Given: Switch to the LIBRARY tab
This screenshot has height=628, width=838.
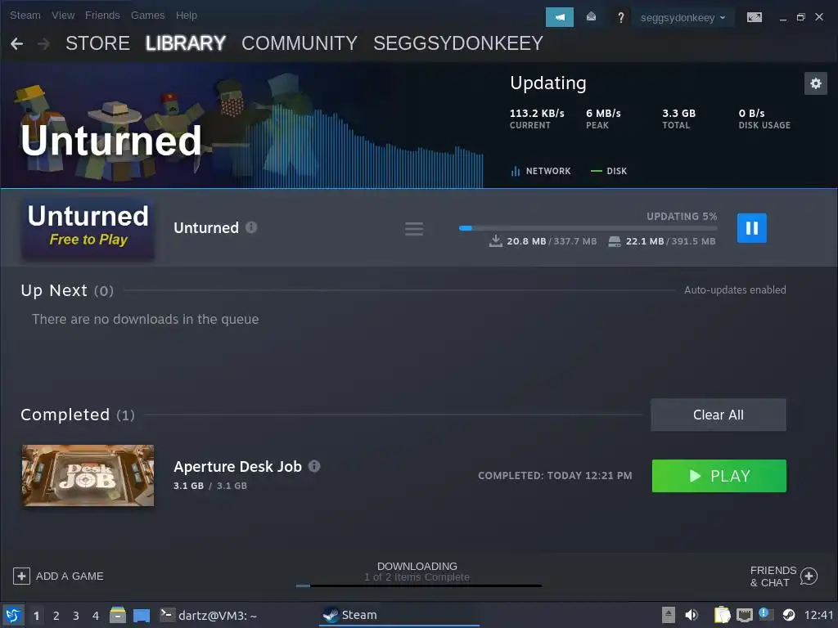Looking at the screenshot, I should 186,43.
